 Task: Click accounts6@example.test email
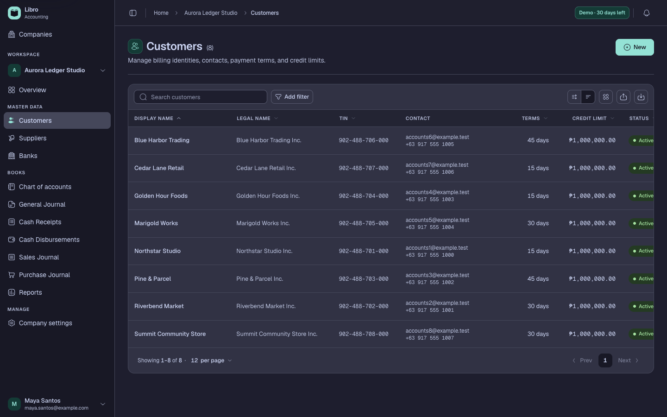tap(437, 137)
